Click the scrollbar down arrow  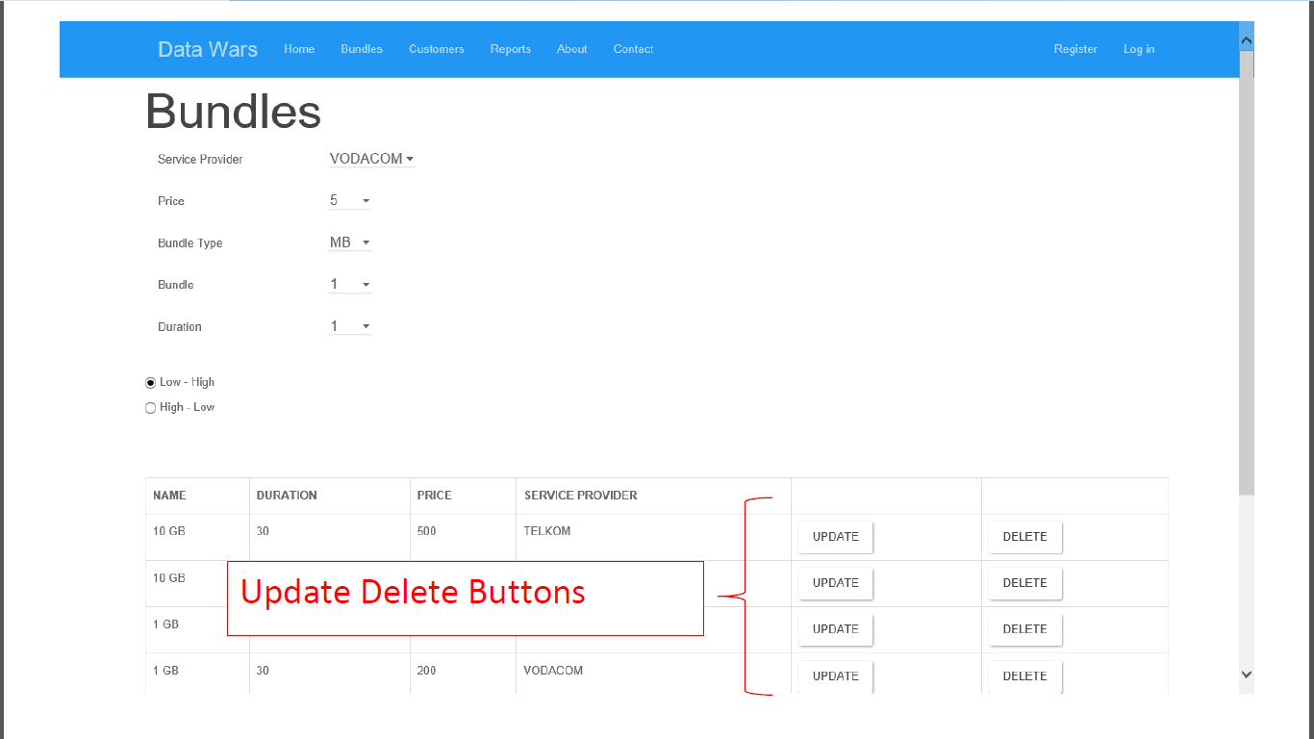point(1247,675)
